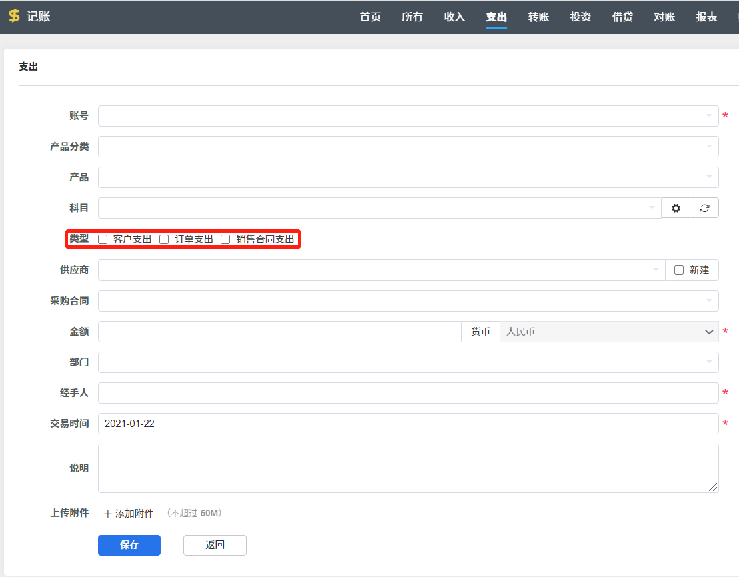739x577 pixels.
Task: Open the 供应商 dropdown
Action: [x=382, y=270]
